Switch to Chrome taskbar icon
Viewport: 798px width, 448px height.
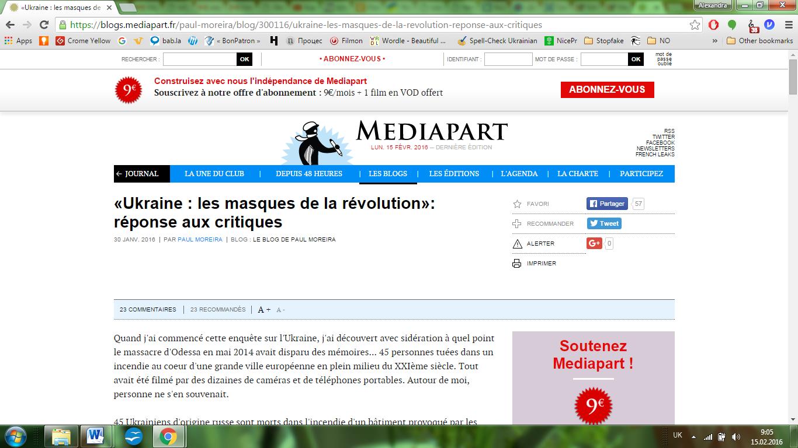[x=168, y=436]
